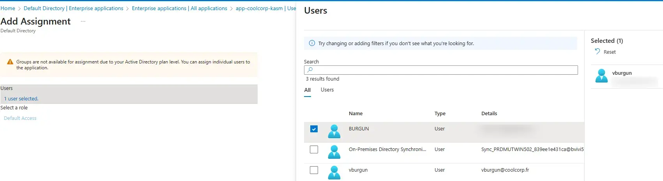Click the Reset undo arrow icon
663x181 pixels.
tap(598, 51)
